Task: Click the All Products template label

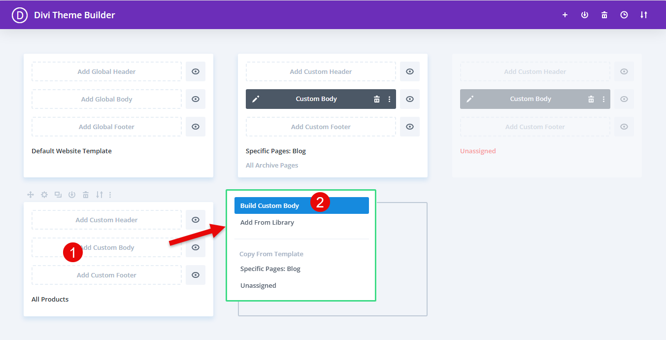Action: [x=50, y=299]
